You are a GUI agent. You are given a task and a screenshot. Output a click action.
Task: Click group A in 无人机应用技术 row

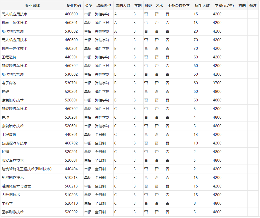[x=115, y=14]
